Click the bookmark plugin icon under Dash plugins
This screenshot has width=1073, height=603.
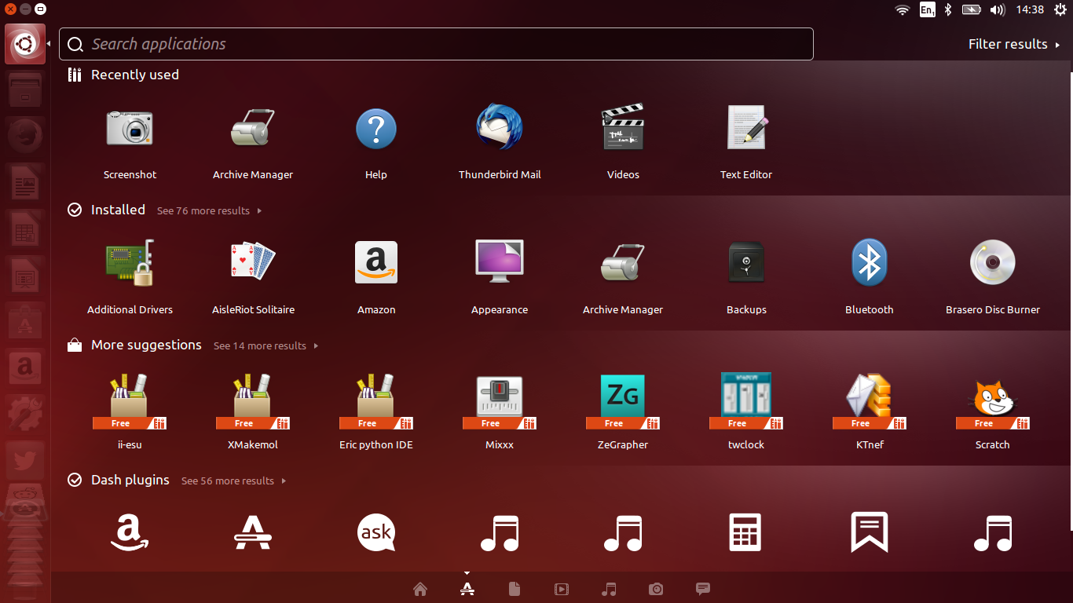[x=870, y=533]
